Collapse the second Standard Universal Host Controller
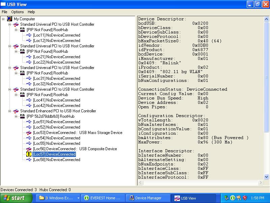Image resolution: width=270 pixels, height=203 pixels. pos(10,46)
